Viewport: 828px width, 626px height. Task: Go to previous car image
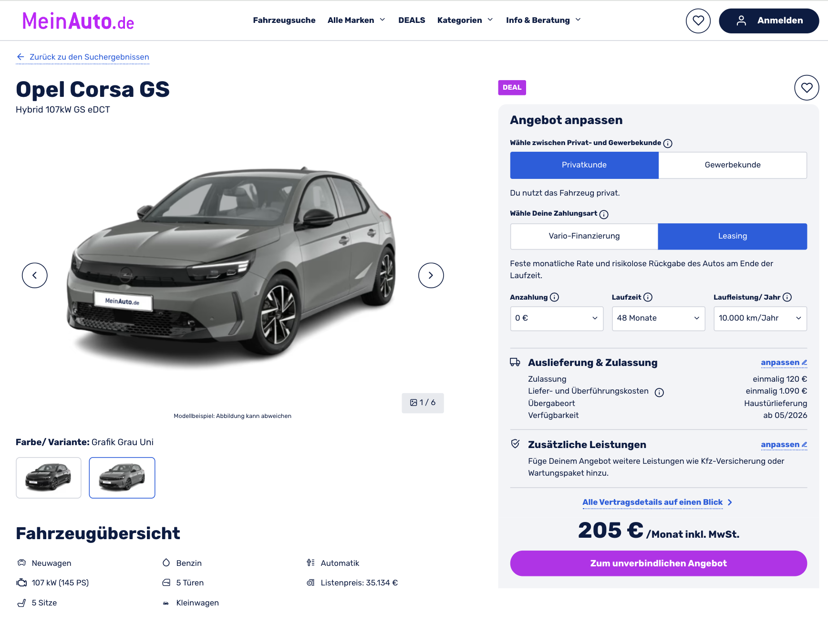tap(35, 275)
